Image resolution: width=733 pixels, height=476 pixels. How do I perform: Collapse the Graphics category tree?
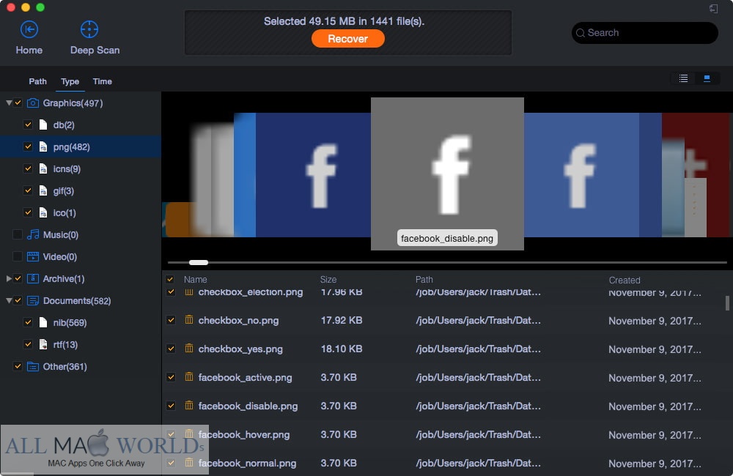click(9, 103)
